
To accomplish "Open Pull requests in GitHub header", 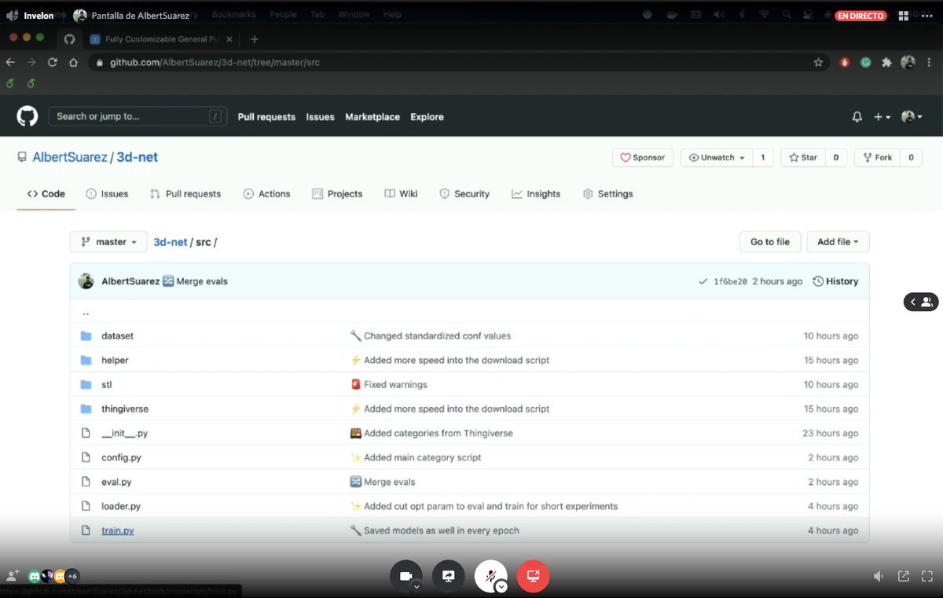I will [x=266, y=117].
